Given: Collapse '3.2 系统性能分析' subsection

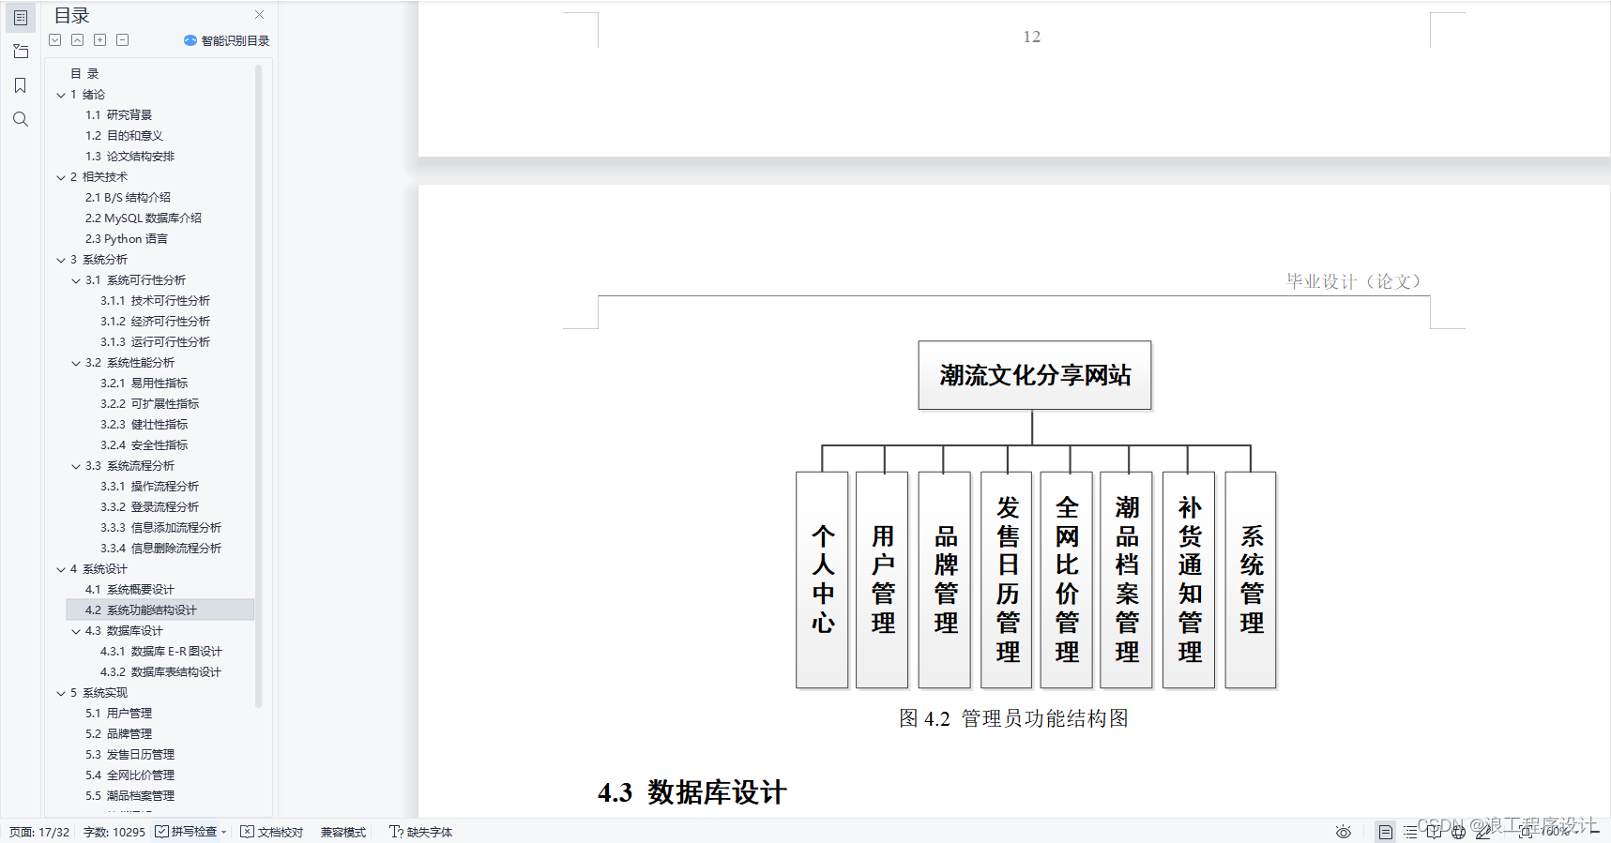Looking at the screenshot, I should (x=76, y=363).
